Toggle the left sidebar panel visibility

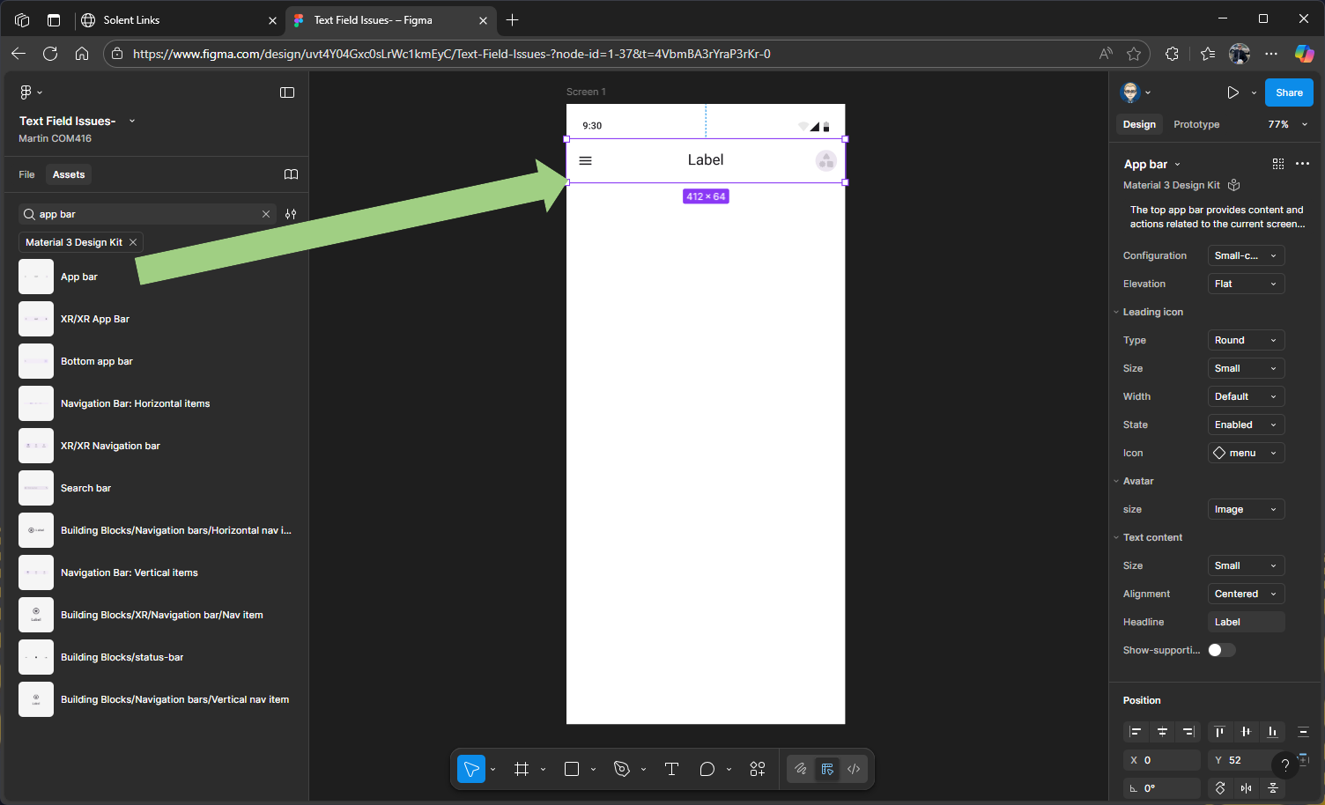pyautogui.click(x=287, y=92)
